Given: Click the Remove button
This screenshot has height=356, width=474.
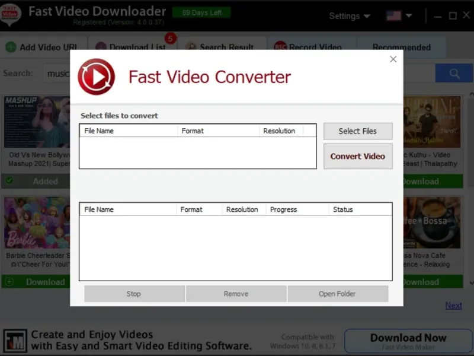Looking at the screenshot, I should pyautogui.click(x=236, y=294).
